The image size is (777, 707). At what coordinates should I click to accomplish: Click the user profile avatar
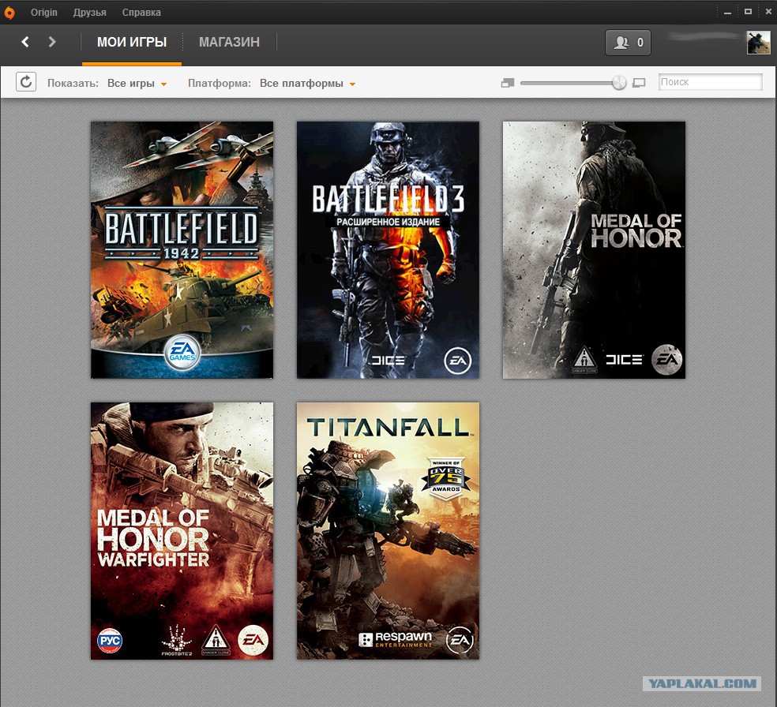pos(758,43)
